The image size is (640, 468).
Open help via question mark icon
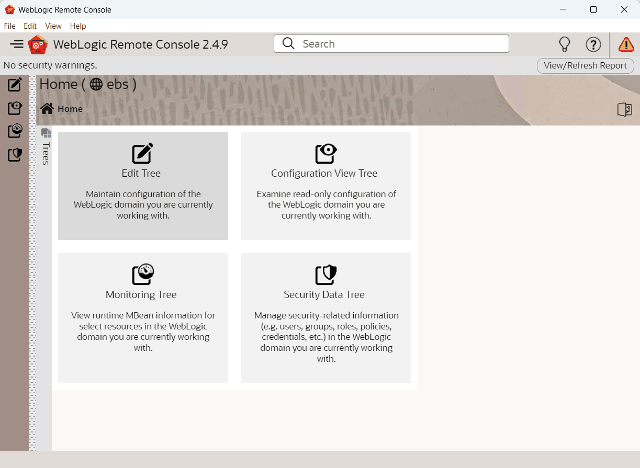coord(593,44)
